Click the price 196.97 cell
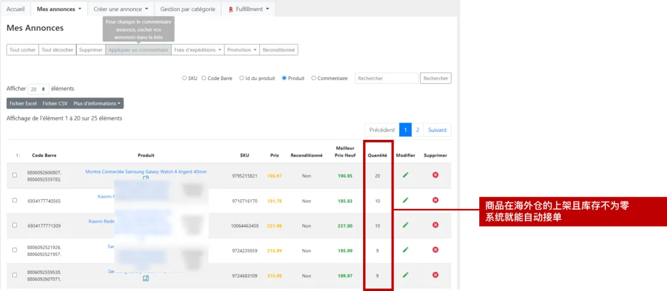667x291 pixels. click(274, 176)
